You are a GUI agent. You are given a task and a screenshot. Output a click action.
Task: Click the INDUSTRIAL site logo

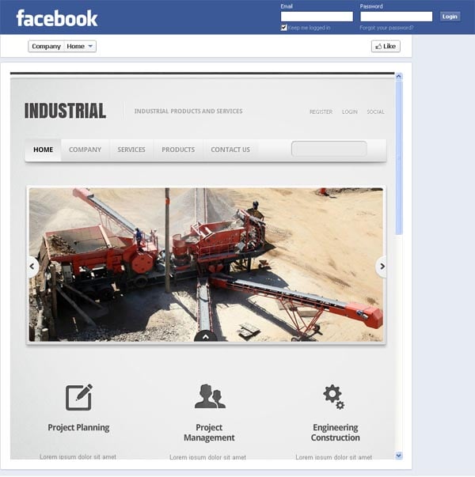pos(65,111)
